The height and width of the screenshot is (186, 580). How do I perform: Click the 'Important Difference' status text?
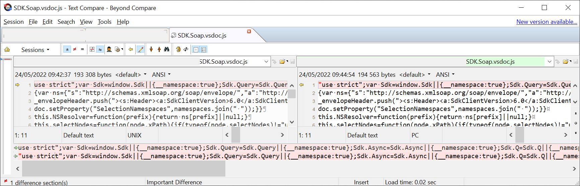click(174, 182)
